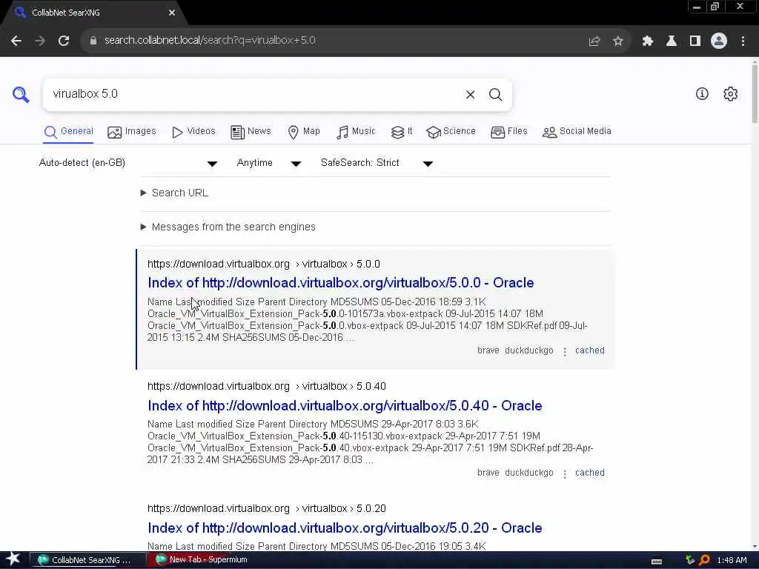
Task: Expand the Search URL section
Action: (x=174, y=193)
